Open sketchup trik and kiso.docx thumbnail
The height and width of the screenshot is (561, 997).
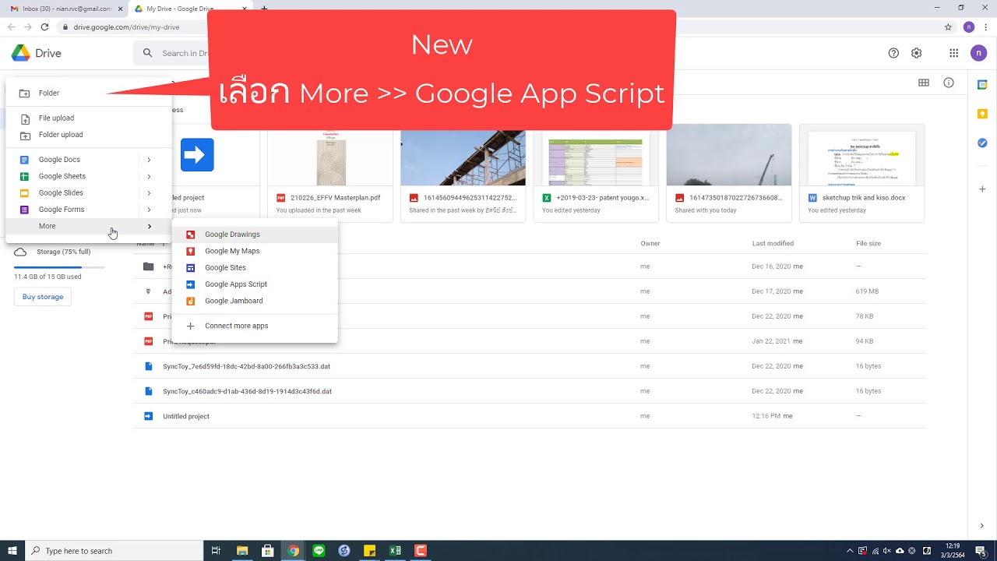tap(862, 173)
